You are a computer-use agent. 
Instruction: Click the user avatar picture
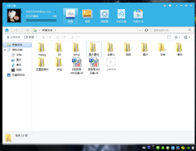click(14, 15)
